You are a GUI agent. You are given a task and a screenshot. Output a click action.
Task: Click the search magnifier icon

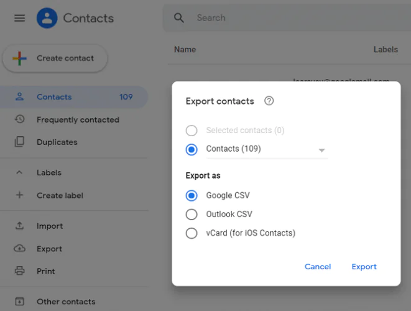tap(179, 18)
